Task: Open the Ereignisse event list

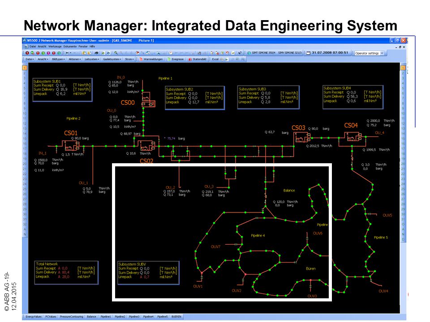Action: [x=176, y=59]
